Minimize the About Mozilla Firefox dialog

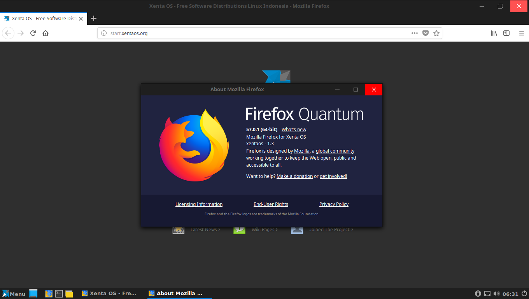coord(338,90)
